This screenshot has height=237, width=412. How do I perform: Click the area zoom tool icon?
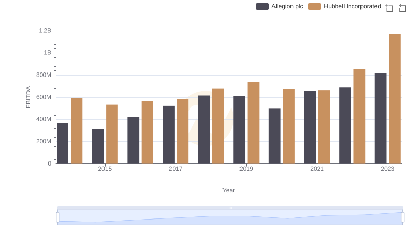click(x=389, y=8)
